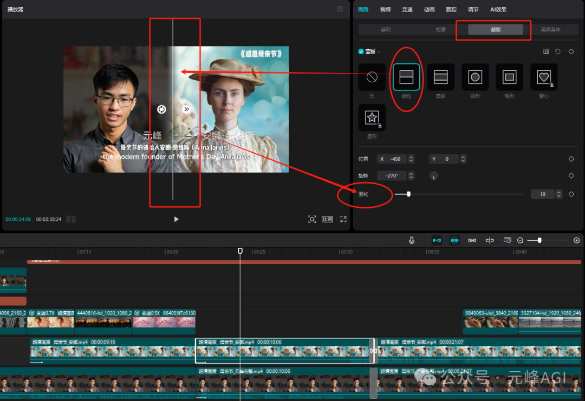Select the 矩形 rectangle mask shape
Screen dimensions: 585x401
(509, 77)
